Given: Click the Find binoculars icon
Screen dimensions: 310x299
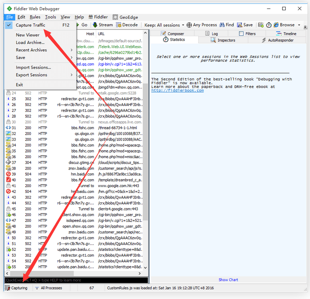Looking at the screenshot, I should click(222, 25).
